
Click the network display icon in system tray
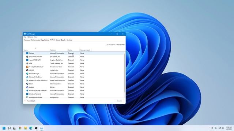pyautogui.click(x=219, y=128)
